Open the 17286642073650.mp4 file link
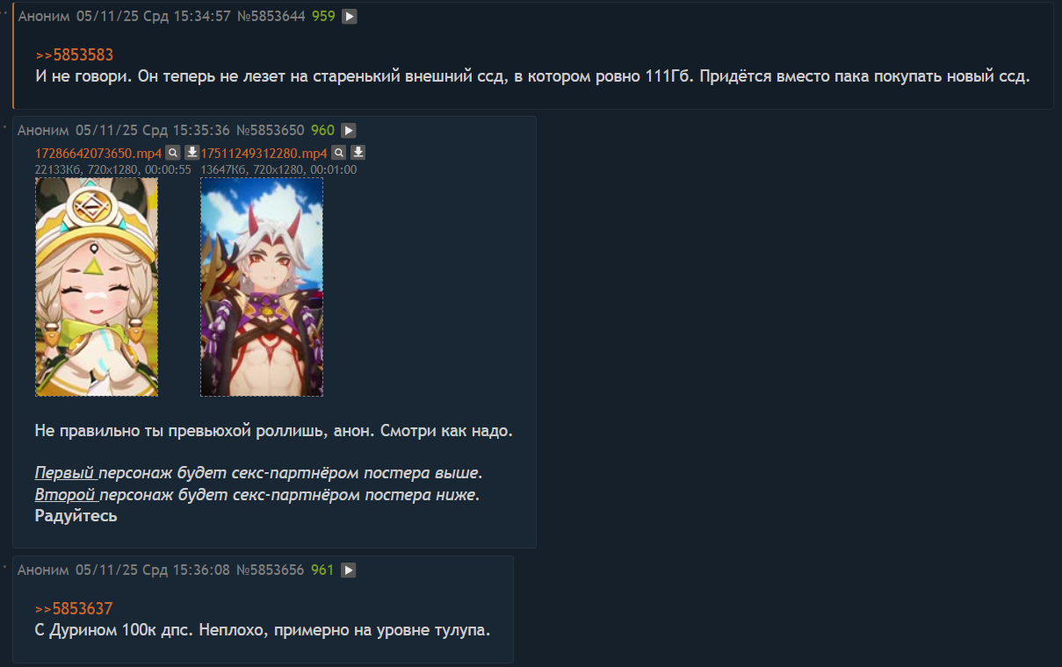1062x667 pixels. click(x=98, y=154)
